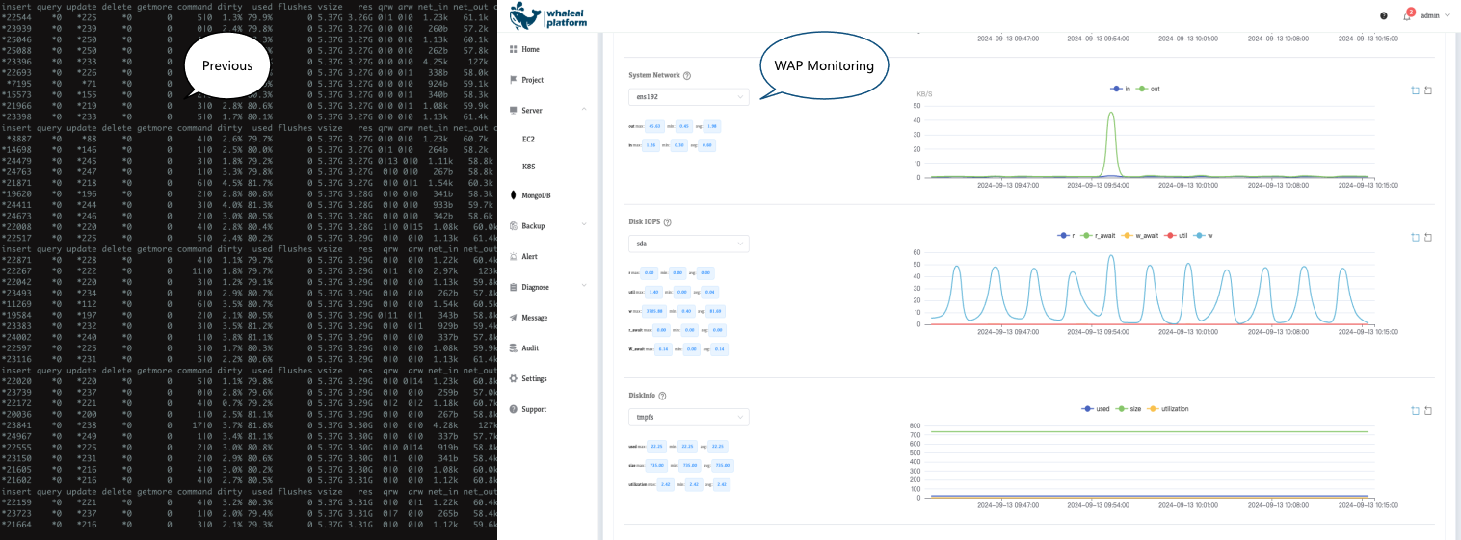Click the w max value 3705.88
The height and width of the screenshot is (540, 1461).
coord(656,311)
